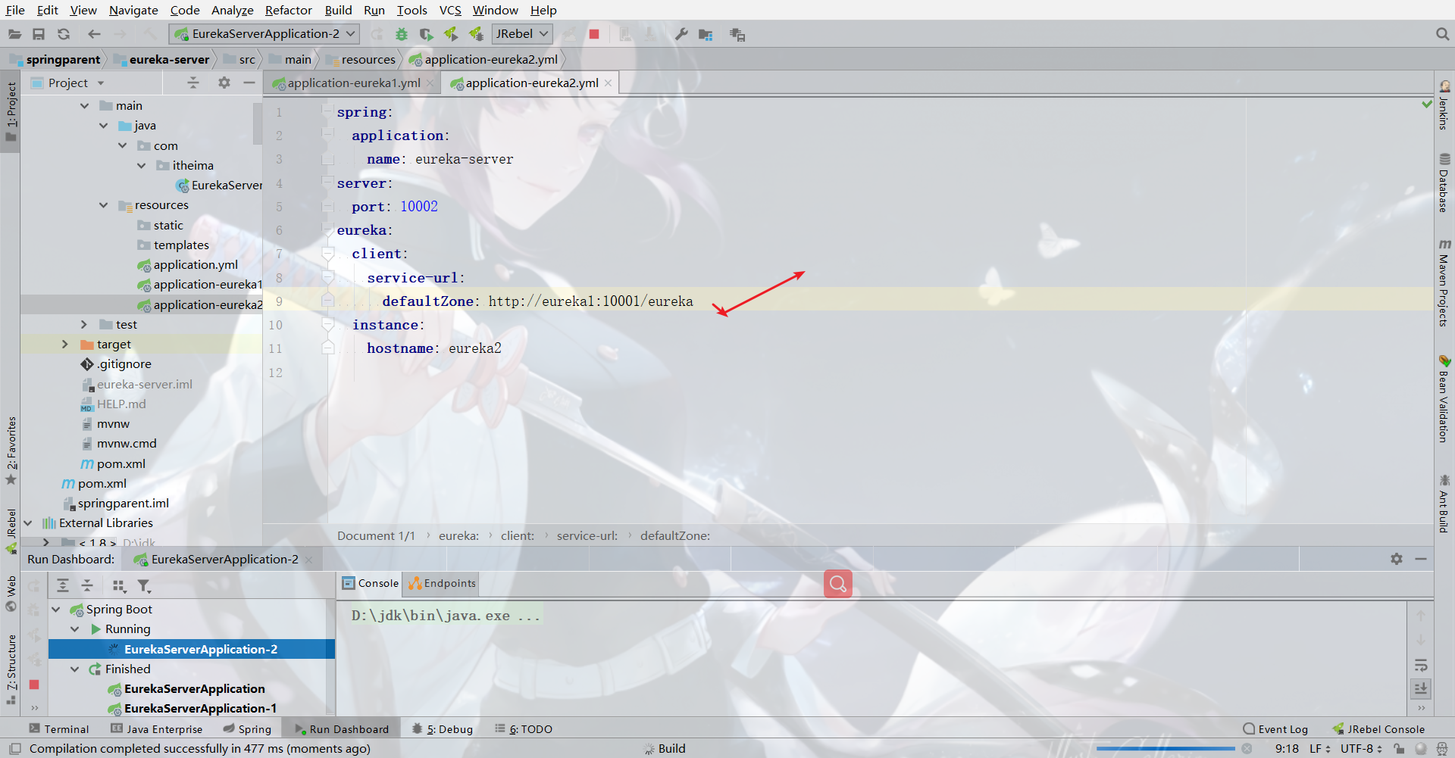
Task: Toggle the file read-only lock icon
Action: [1399, 749]
